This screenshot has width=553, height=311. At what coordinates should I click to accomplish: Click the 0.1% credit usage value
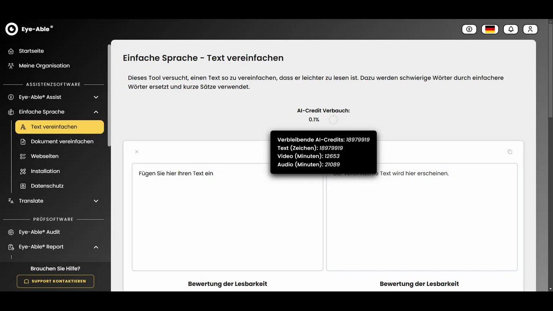point(314,120)
